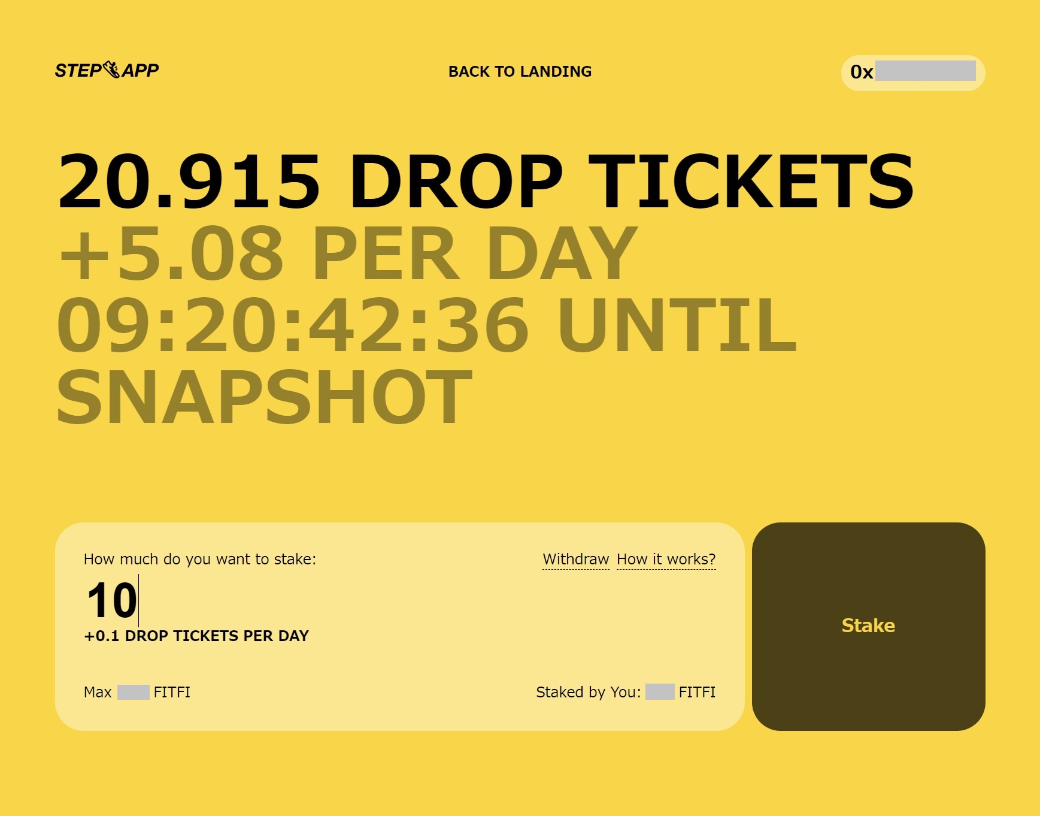The width and height of the screenshot is (1040, 816).
Task: Open the Withdraw link
Action: pyautogui.click(x=575, y=560)
